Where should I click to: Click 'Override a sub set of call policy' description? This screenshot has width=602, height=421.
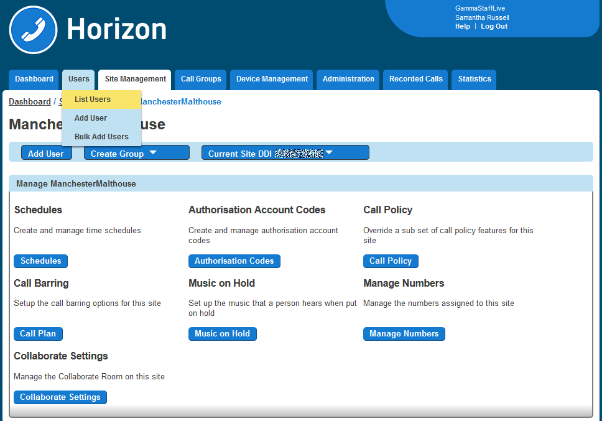[x=448, y=235]
